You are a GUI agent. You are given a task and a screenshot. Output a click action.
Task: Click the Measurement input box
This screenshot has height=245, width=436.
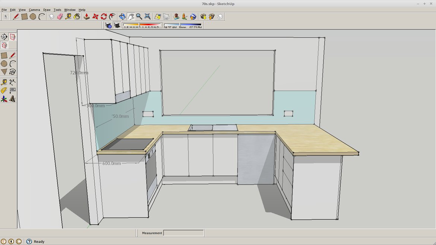[x=183, y=233]
